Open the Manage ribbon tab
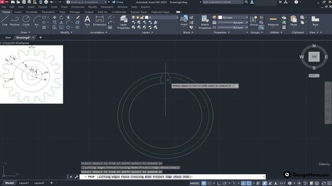 [75, 12]
